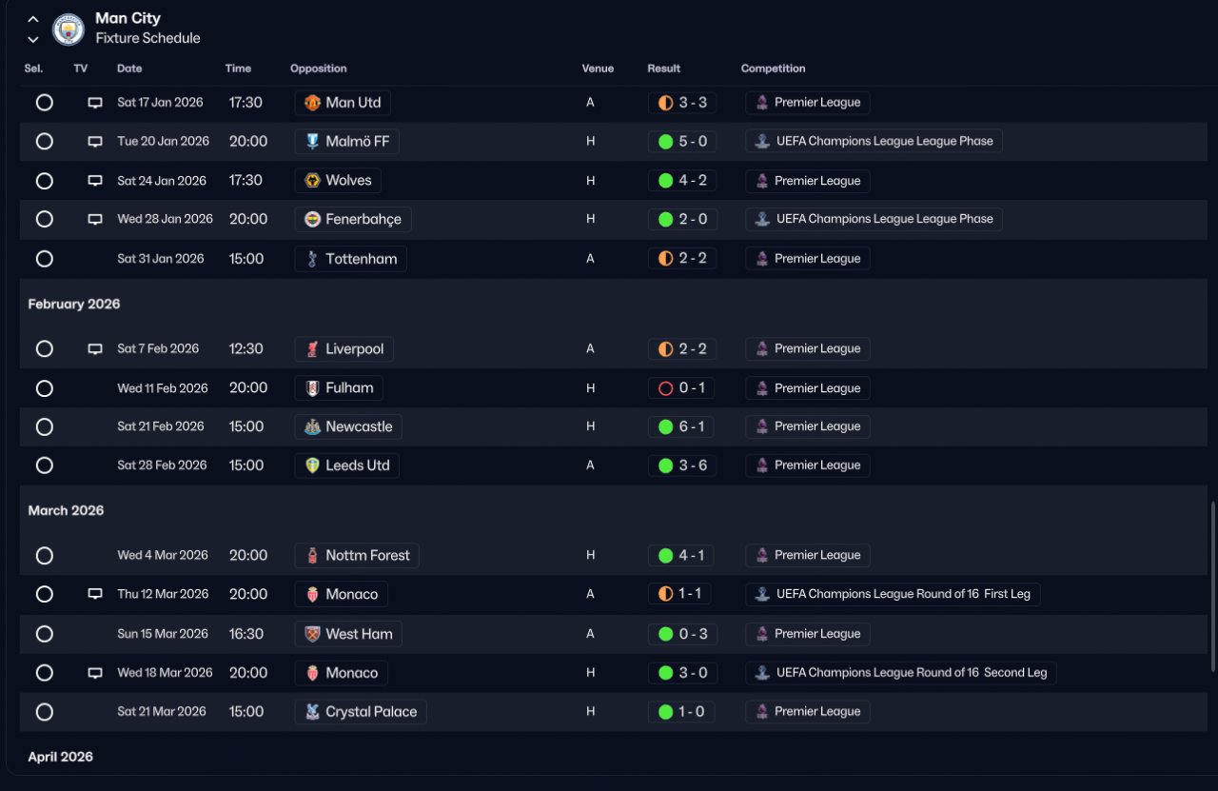
Task: Click the TV icon on Liverpool fixture row
Action: point(95,349)
